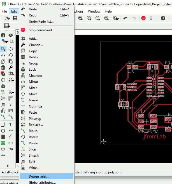
Task: Select the Pinswap tool in left toolbar
Action: [x=3, y=80]
